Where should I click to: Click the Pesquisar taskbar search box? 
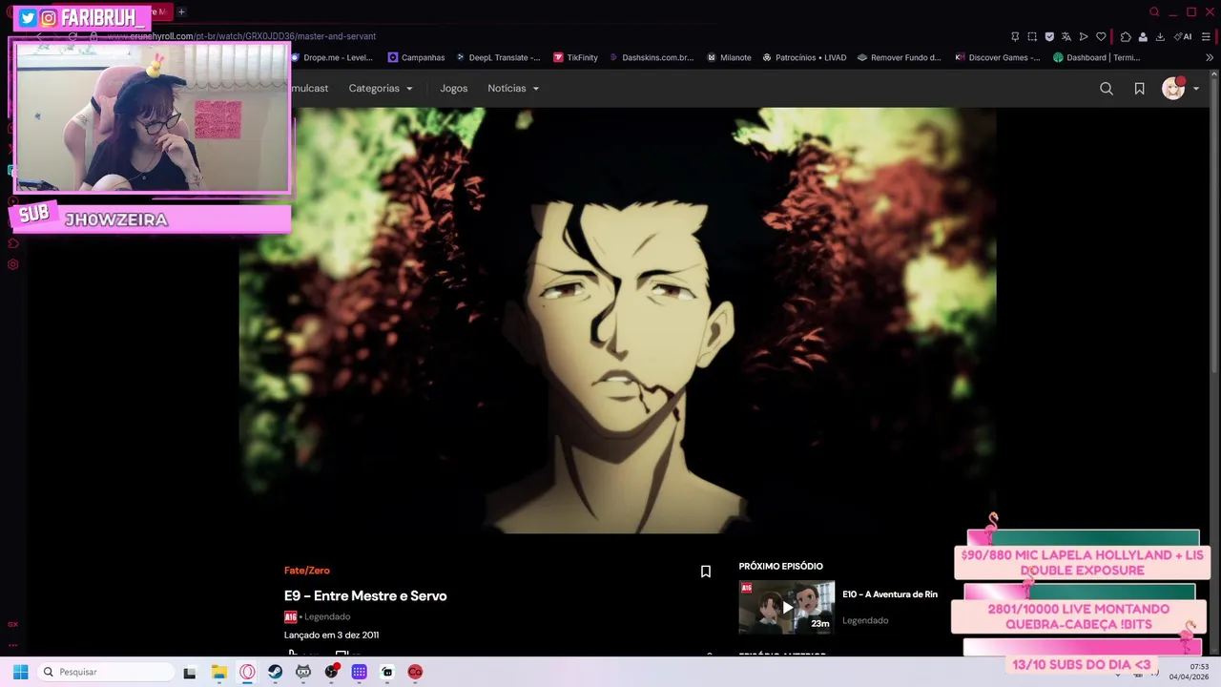click(x=105, y=672)
